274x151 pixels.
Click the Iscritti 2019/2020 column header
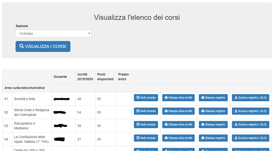[x=85, y=77]
